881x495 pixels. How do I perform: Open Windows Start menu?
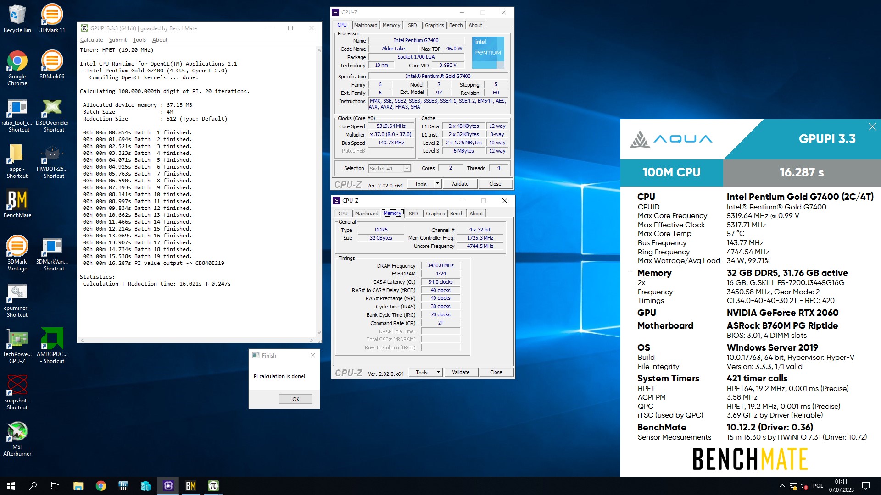11,486
